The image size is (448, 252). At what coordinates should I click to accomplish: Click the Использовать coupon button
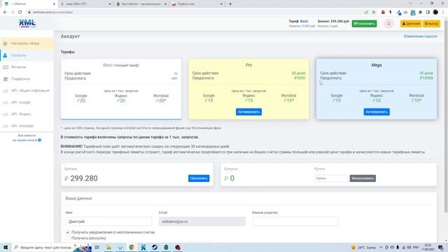(x=363, y=178)
